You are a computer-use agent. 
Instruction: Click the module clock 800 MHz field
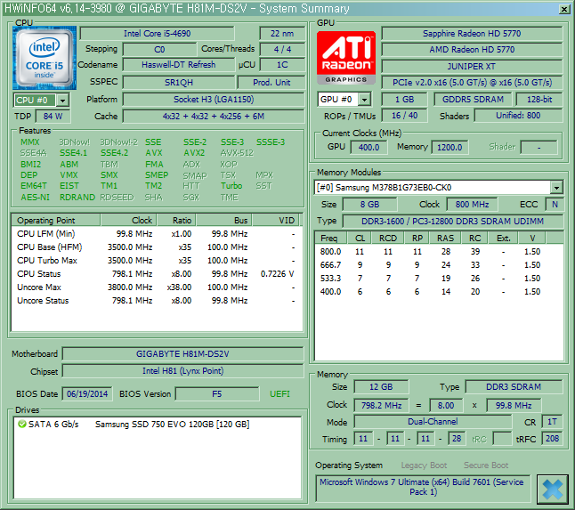[x=472, y=205]
